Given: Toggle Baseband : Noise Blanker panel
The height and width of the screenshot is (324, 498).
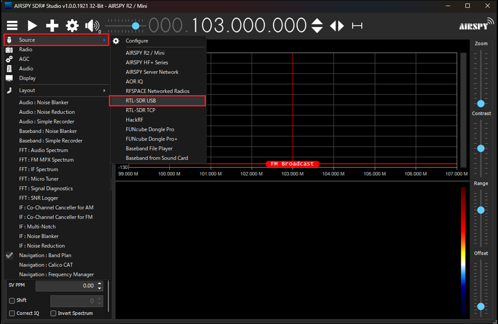Looking at the screenshot, I should point(57,131).
